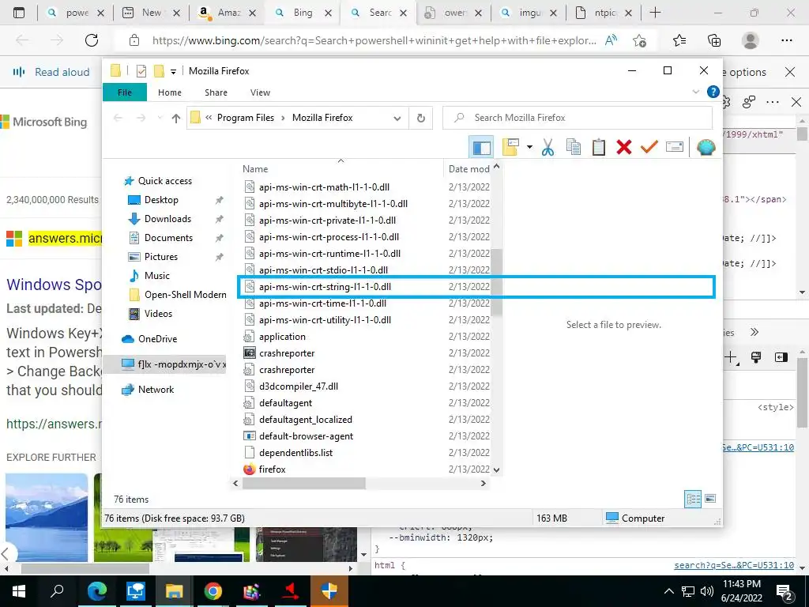Click Read aloud in Edge toolbar
Viewport: 809px width, 607px height.
51,72
